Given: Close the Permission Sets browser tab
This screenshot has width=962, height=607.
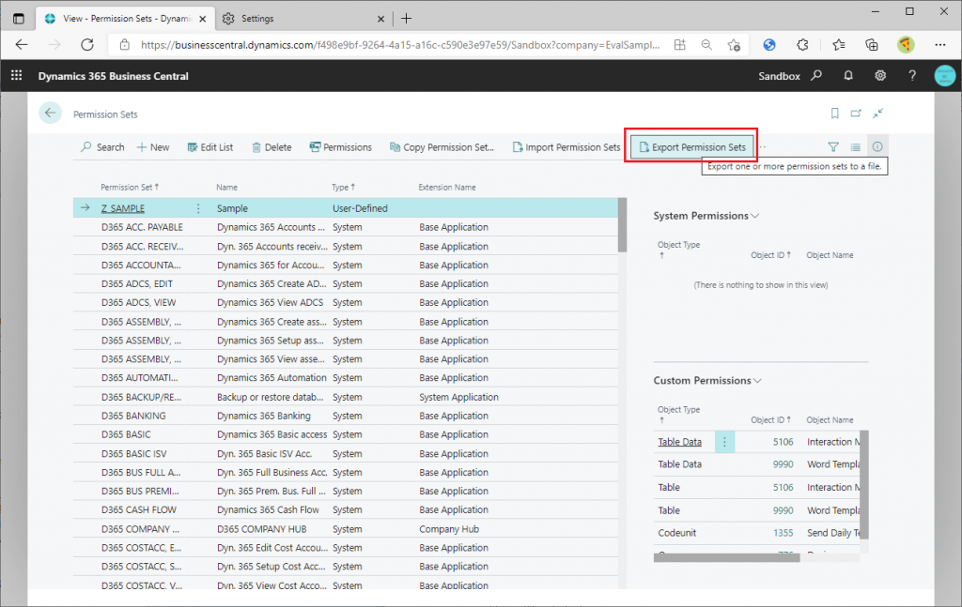Looking at the screenshot, I should click(x=203, y=19).
